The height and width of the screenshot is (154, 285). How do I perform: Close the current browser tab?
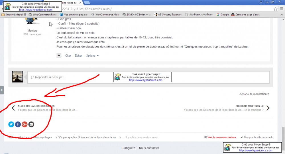point(80,3)
